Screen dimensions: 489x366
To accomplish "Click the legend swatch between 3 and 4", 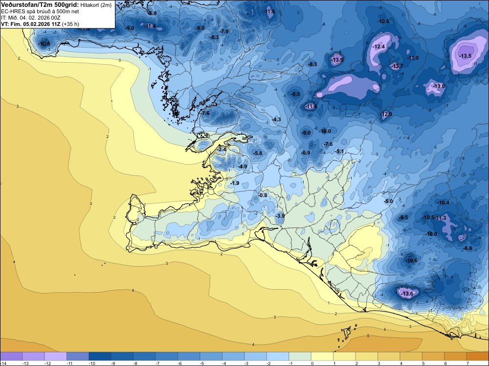I will [389, 356].
